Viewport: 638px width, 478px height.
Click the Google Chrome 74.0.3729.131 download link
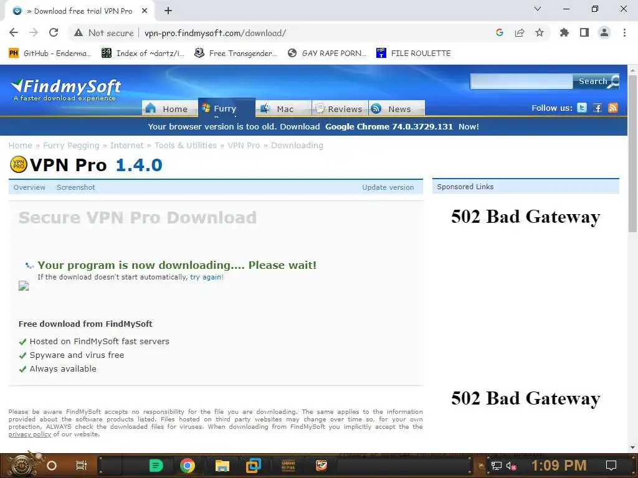[389, 126]
